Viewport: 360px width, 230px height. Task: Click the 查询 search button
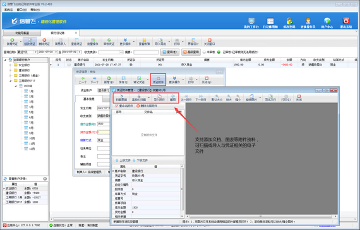pyautogui.click(x=170, y=52)
